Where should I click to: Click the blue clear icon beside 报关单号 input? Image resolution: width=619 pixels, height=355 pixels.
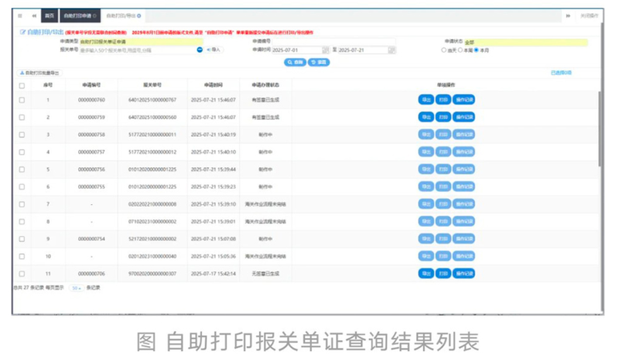199,49
